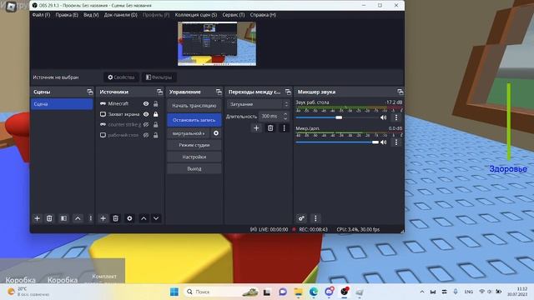Open the Файл menu
The height and width of the screenshot is (300, 534).
click(x=41, y=15)
